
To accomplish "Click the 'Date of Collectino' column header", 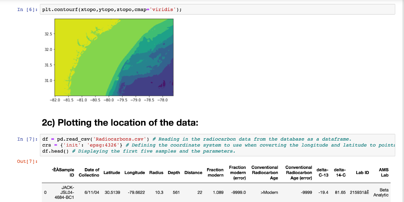I will (x=89, y=172).
